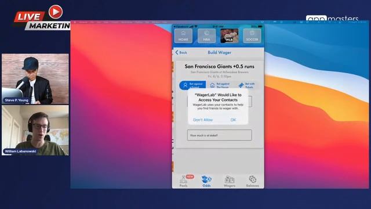Screen dimensions: 371x209
Task: Click 'San Francisco Giants +0.5 runs' heading
Action: 219,66
